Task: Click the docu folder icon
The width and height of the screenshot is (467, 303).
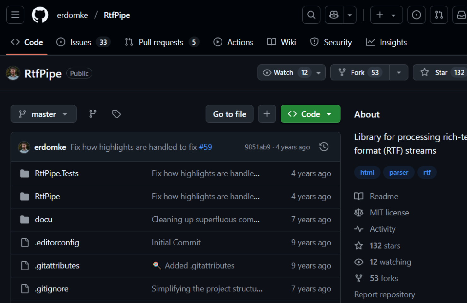Action: (x=25, y=219)
